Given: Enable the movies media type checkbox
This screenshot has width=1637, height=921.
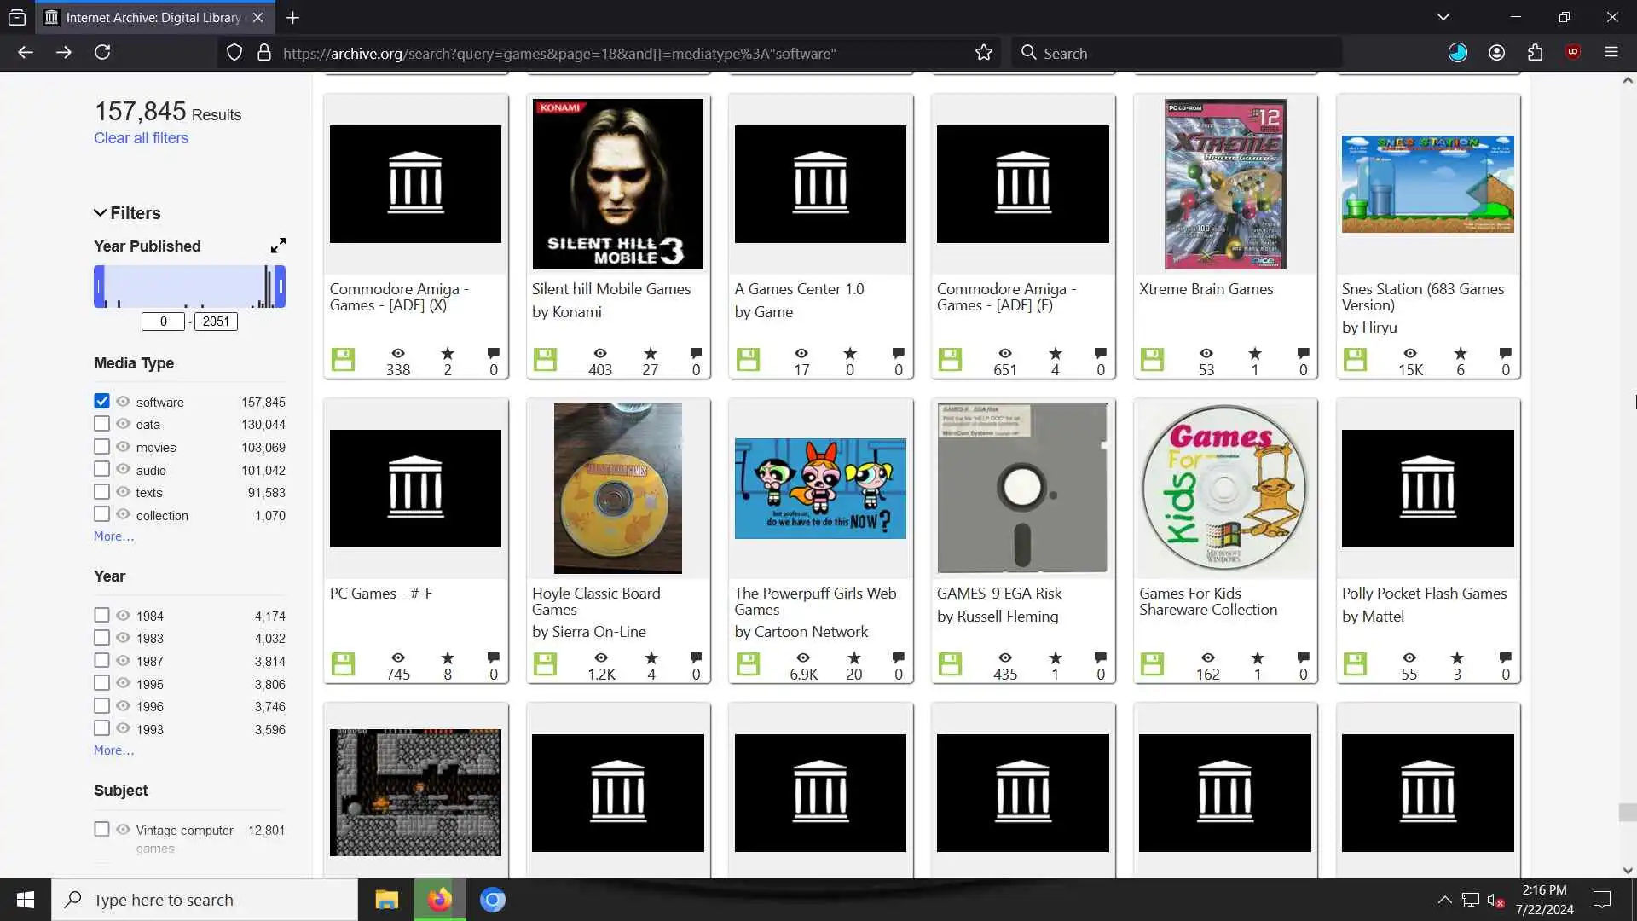Looking at the screenshot, I should [x=101, y=446].
